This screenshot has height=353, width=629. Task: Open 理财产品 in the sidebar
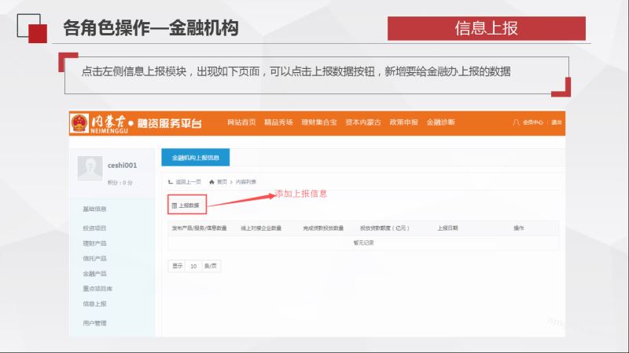coord(95,243)
